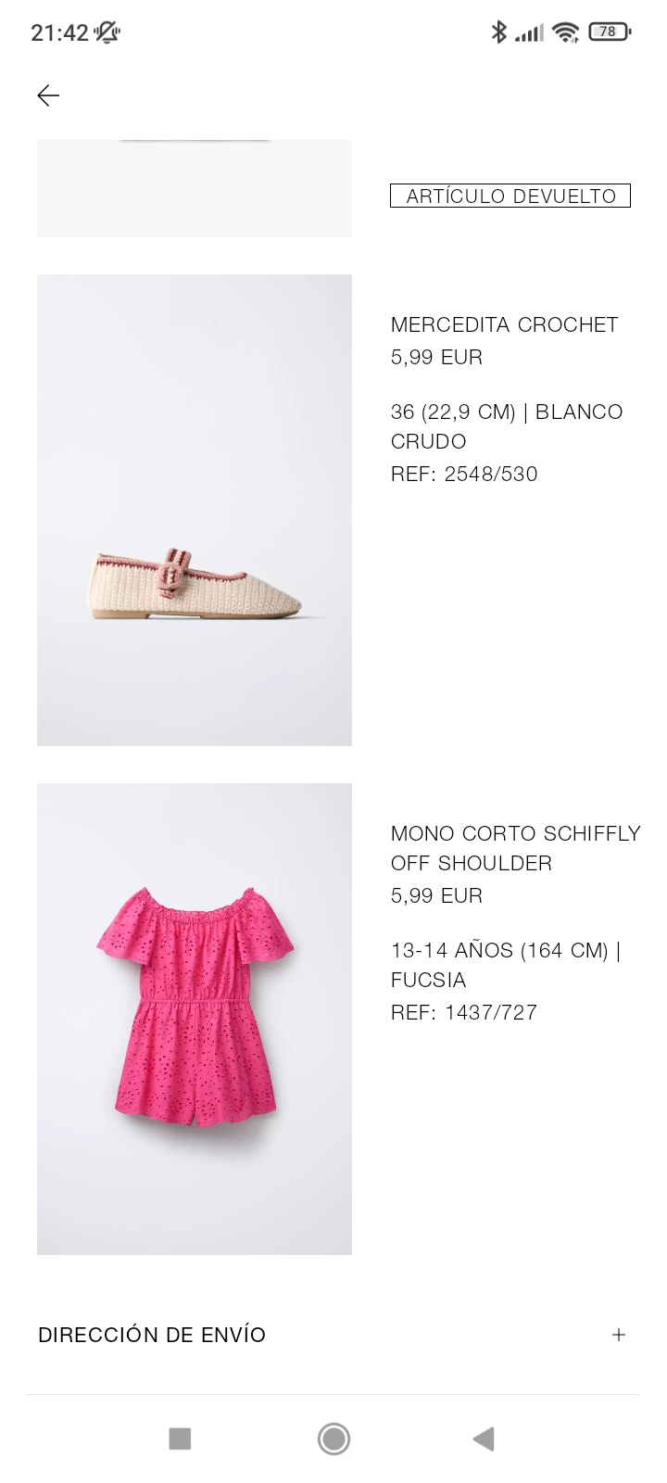
Task: Tap the cellular signal strength icon
Action: pos(529,33)
